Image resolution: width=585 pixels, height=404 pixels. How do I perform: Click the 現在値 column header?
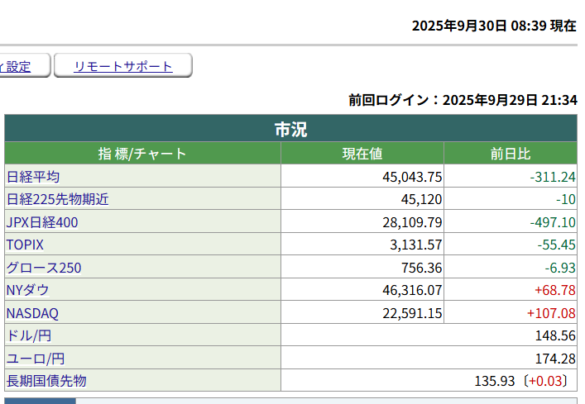click(362, 154)
